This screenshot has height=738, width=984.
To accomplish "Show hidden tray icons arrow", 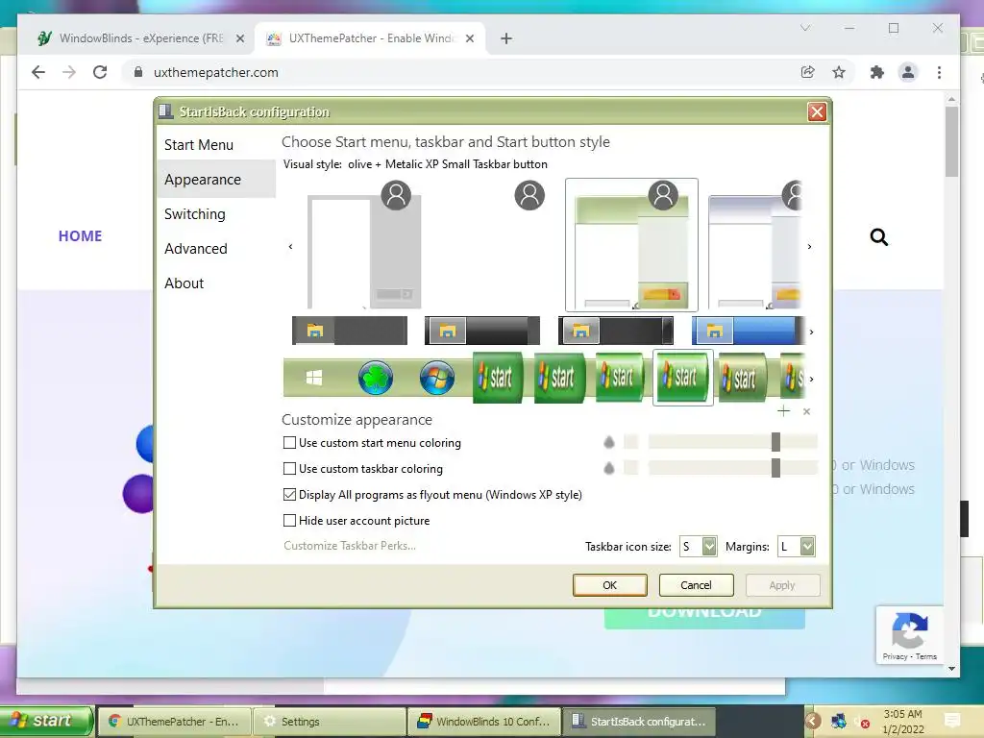I will pos(812,721).
